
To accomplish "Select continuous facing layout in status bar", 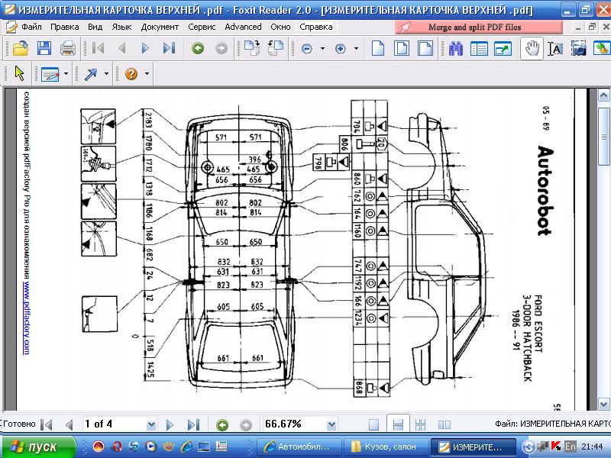I will [x=421, y=424].
